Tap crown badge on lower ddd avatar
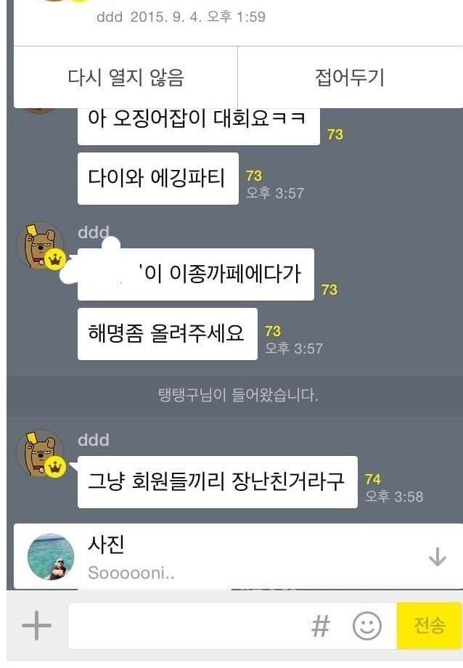This screenshot has width=463, height=668. (x=55, y=468)
